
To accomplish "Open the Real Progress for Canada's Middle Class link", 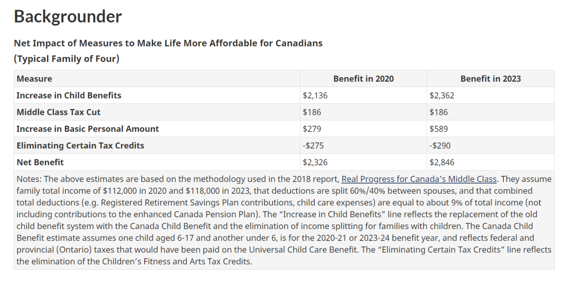I will [419, 179].
